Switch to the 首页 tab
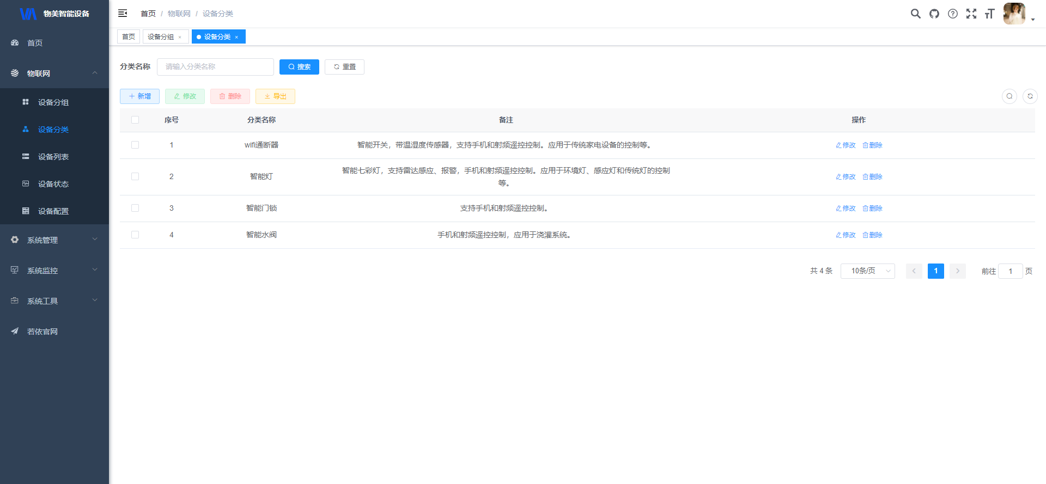 [129, 36]
